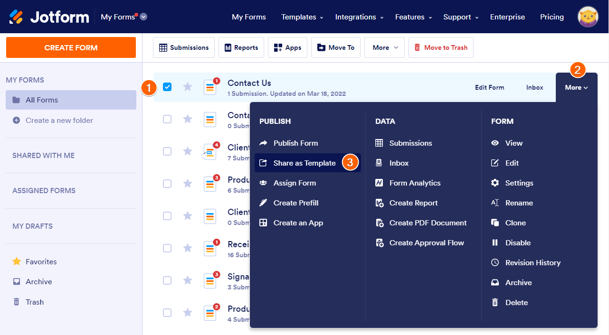Check the 7-submission Client form checkbox
The height and width of the screenshot is (335, 609).
167,151
